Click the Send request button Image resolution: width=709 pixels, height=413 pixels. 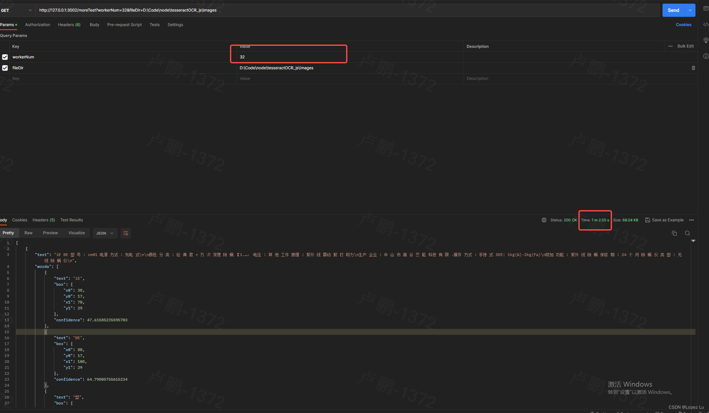(x=673, y=10)
